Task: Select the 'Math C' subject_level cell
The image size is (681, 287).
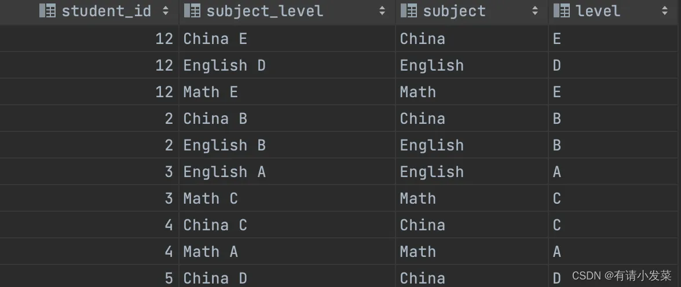Action: click(210, 198)
